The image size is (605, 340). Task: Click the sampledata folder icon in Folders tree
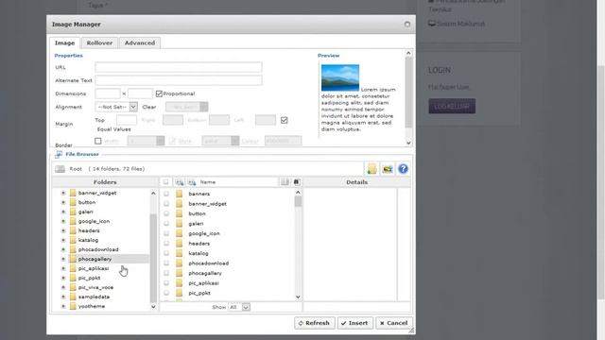tap(73, 297)
